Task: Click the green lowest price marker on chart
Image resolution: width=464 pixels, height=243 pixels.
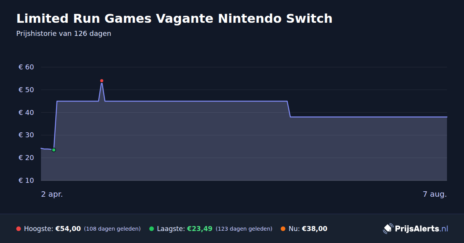Action: tap(54, 150)
